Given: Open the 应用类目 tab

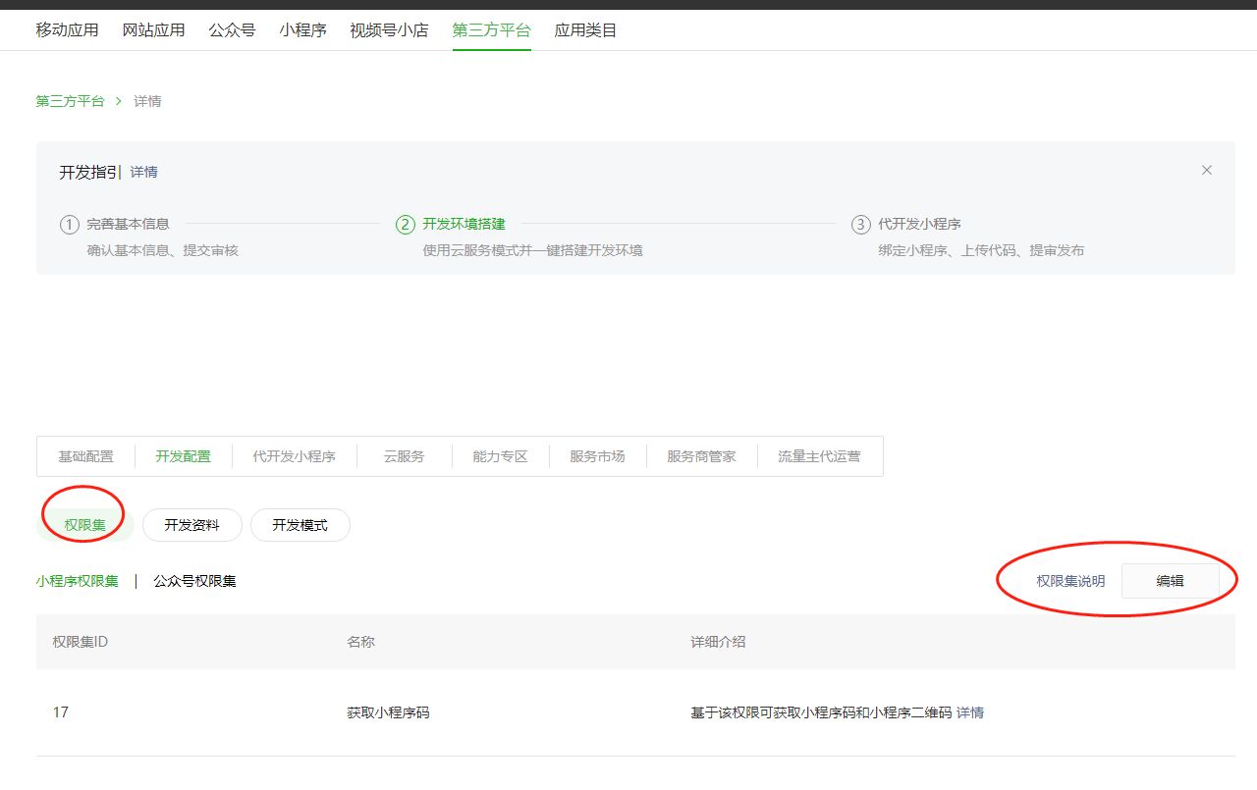Looking at the screenshot, I should tap(585, 30).
